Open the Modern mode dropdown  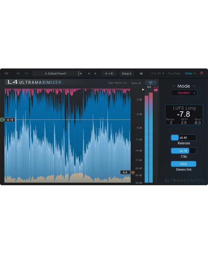point(184,93)
